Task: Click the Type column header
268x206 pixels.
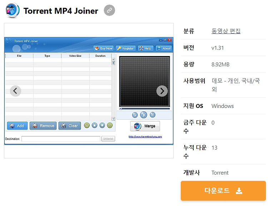Action: pyautogui.click(x=47, y=56)
